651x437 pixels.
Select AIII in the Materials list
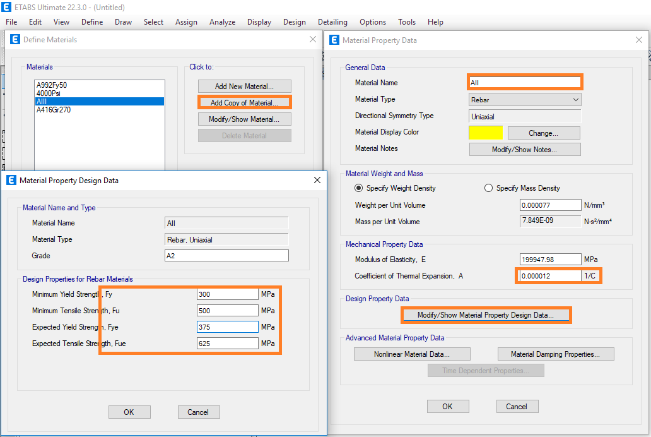(100, 102)
